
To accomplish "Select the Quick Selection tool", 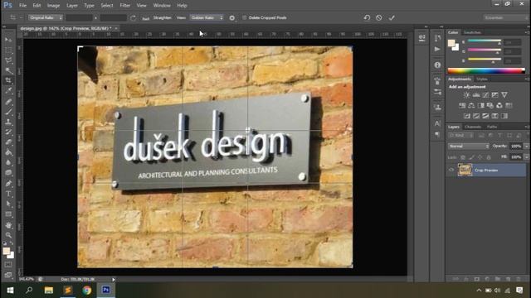I will (x=8, y=70).
